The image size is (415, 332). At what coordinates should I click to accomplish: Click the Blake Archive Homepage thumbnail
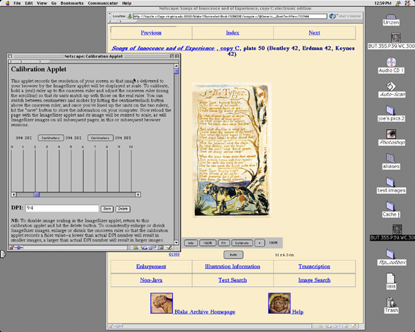coord(161,303)
